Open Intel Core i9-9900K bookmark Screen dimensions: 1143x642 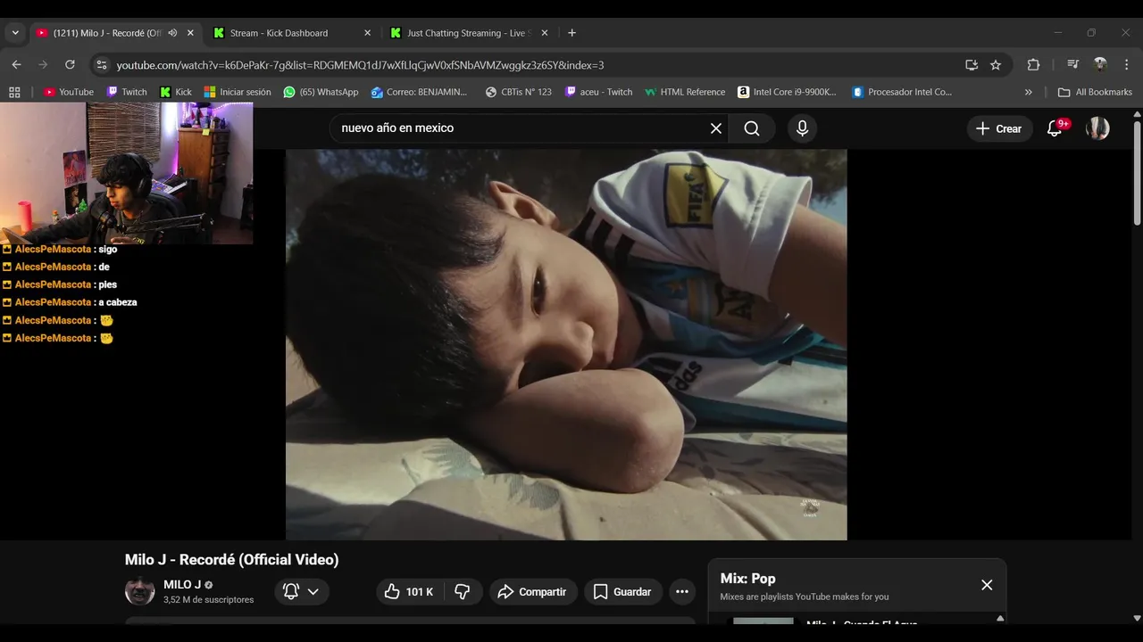[x=787, y=92]
